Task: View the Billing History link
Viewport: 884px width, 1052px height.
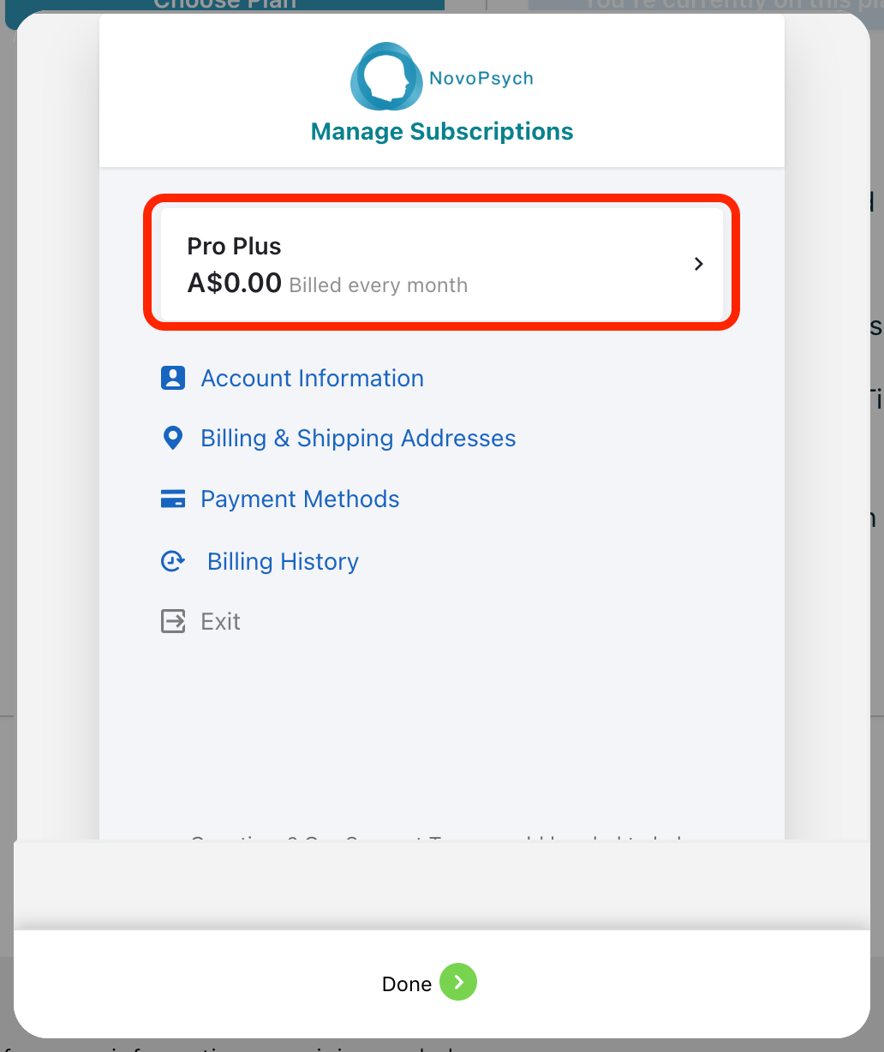Action: [x=283, y=562]
